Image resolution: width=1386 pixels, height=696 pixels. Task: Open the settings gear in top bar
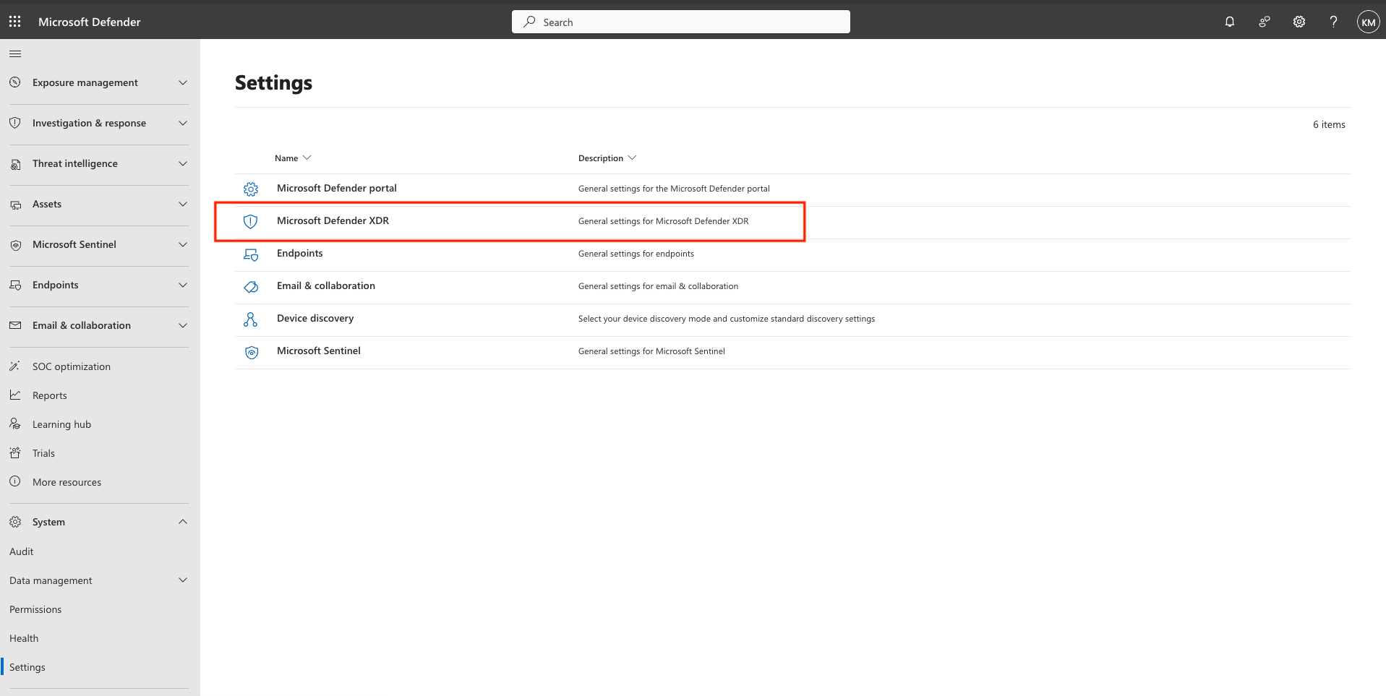pyautogui.click(x=1299, y=22)
